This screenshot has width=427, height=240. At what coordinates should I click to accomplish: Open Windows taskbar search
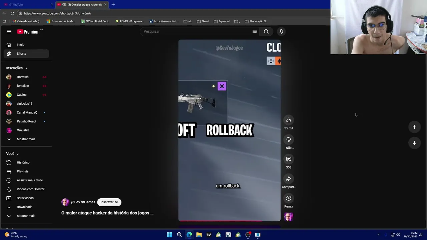179,235
